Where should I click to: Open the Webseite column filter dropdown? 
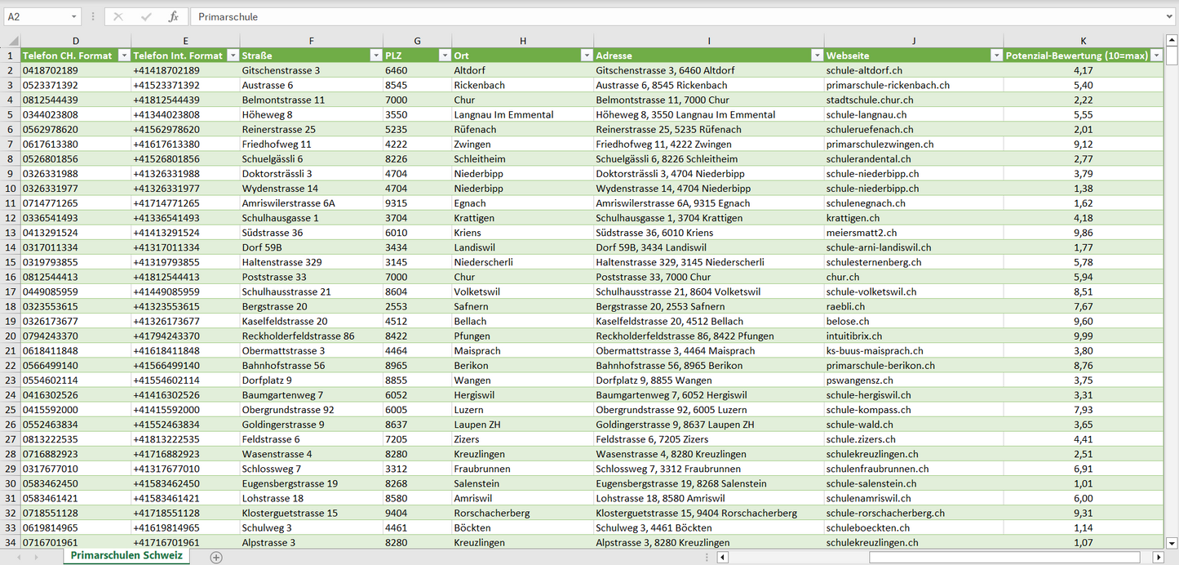tap(996, 56)
